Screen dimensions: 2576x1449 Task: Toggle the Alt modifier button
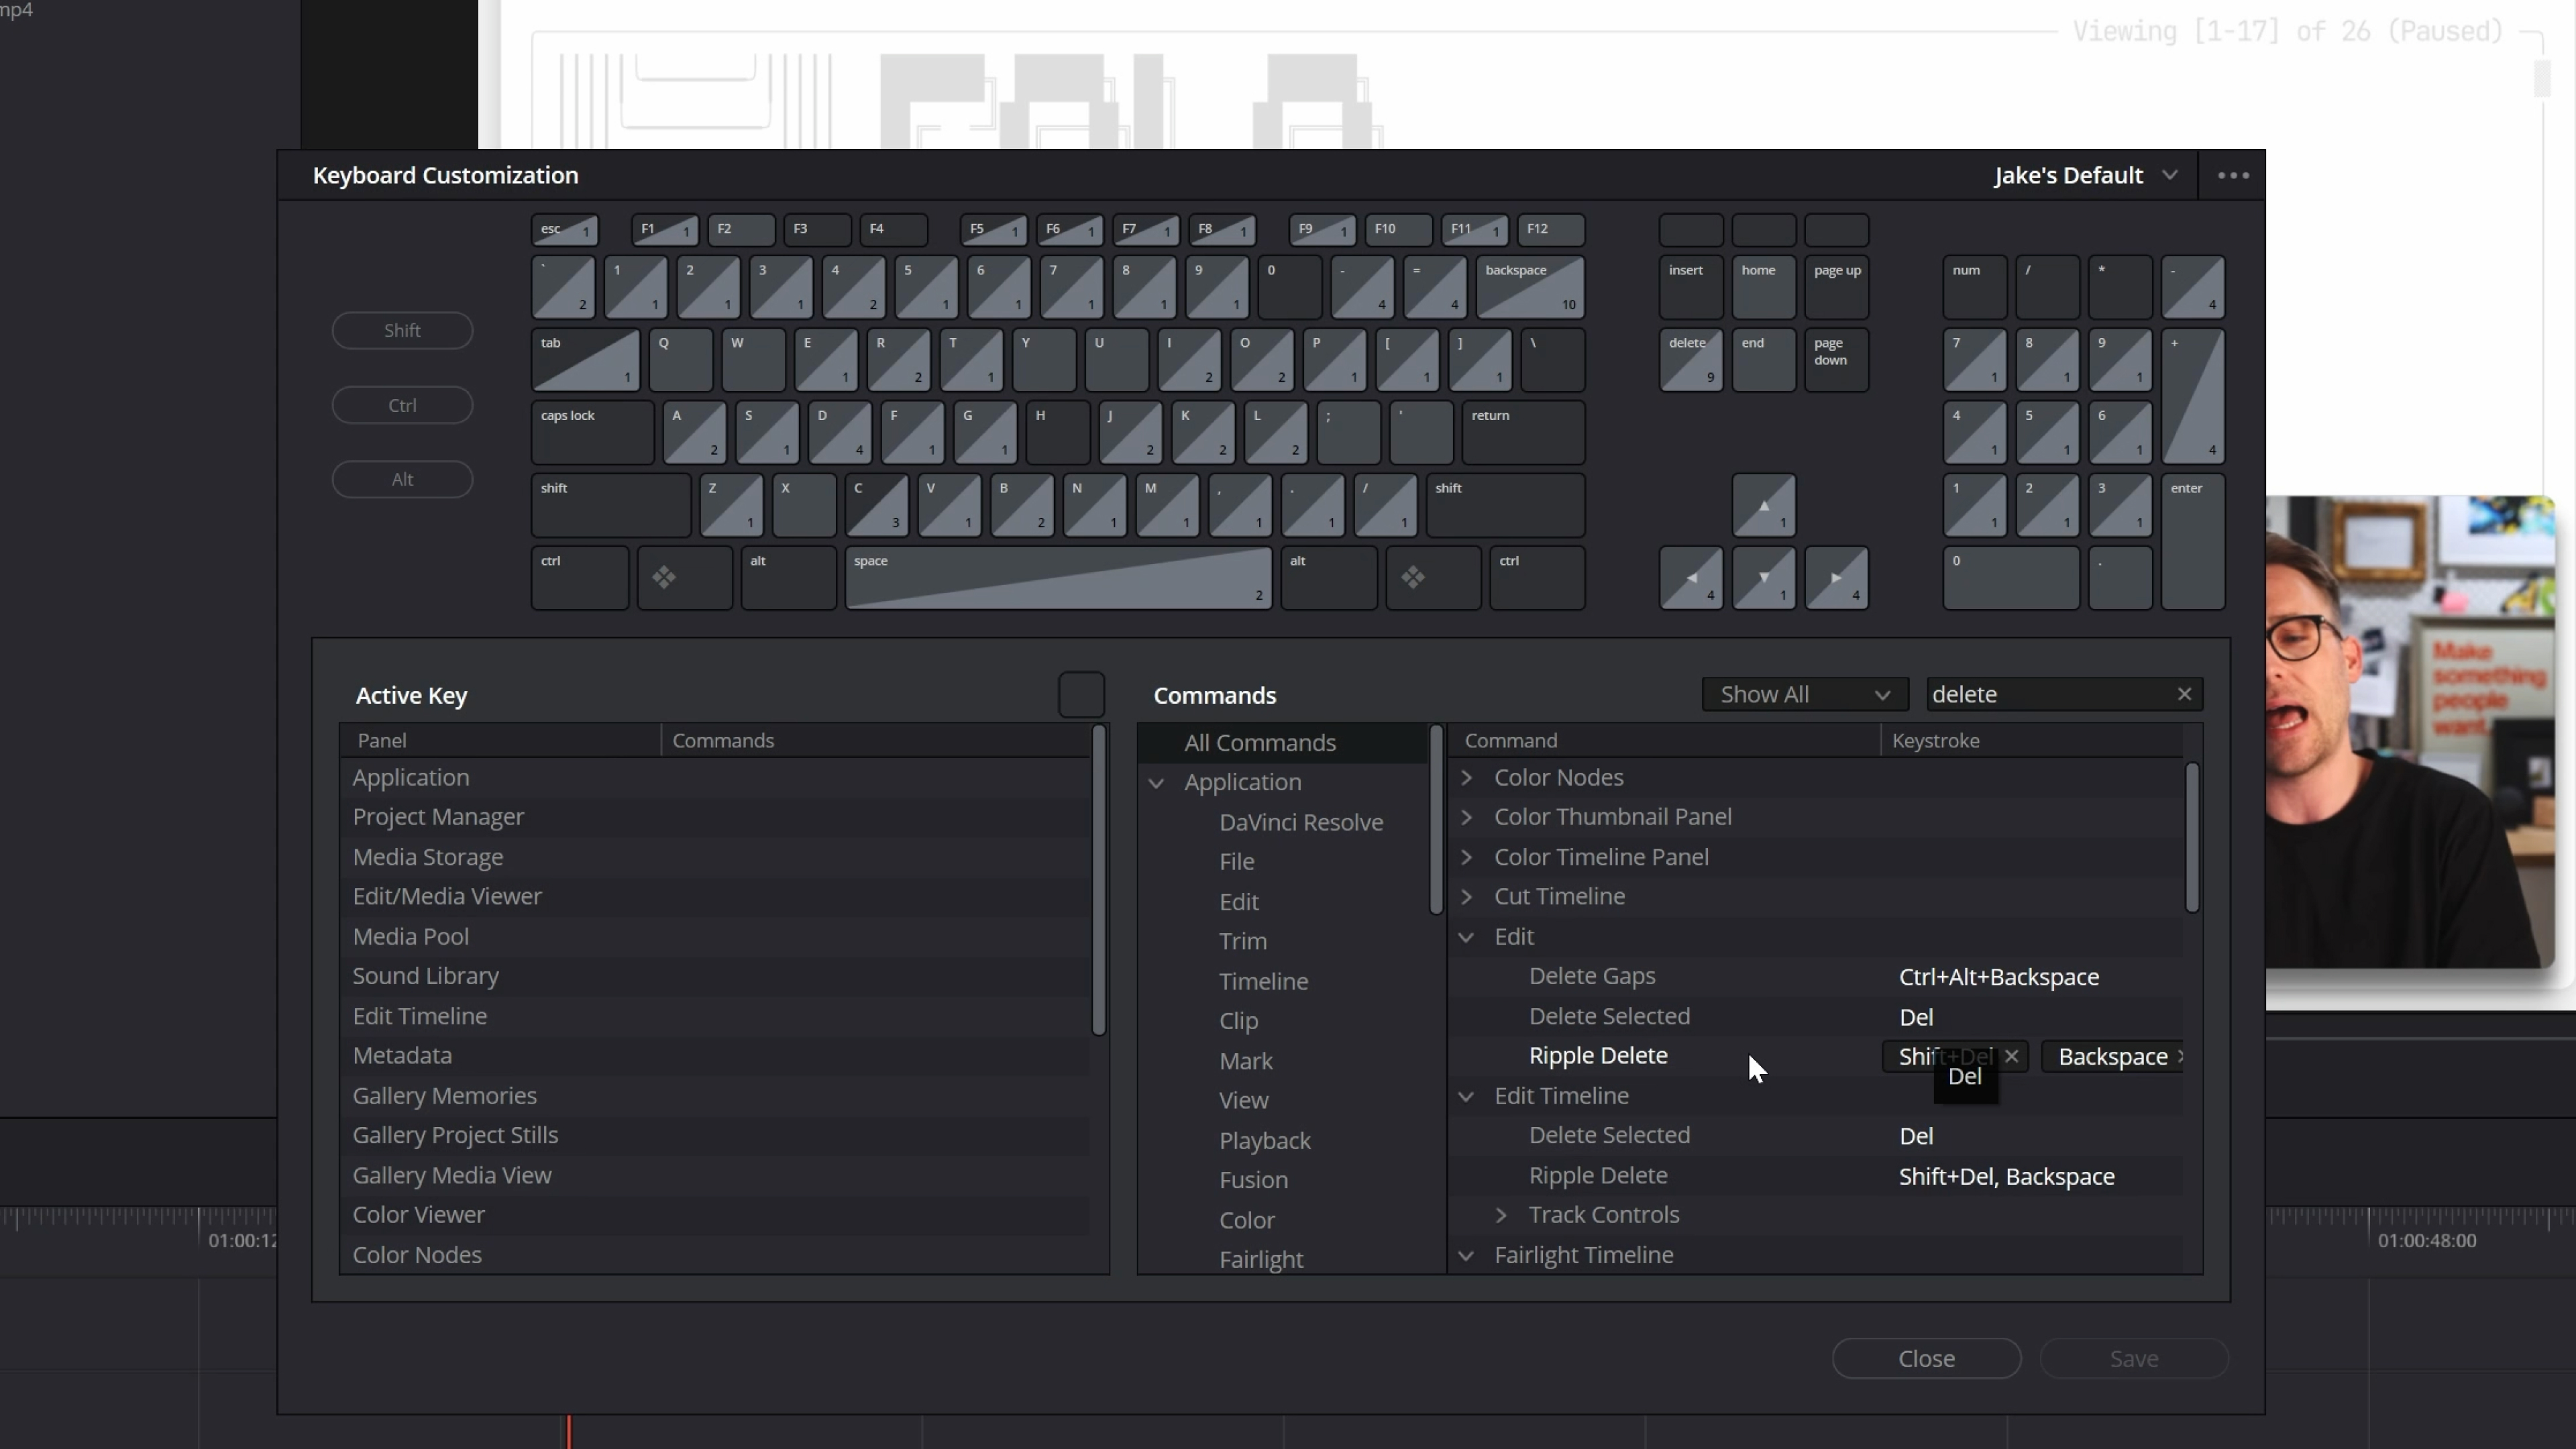pyautogui.click(x=402, y=479)
